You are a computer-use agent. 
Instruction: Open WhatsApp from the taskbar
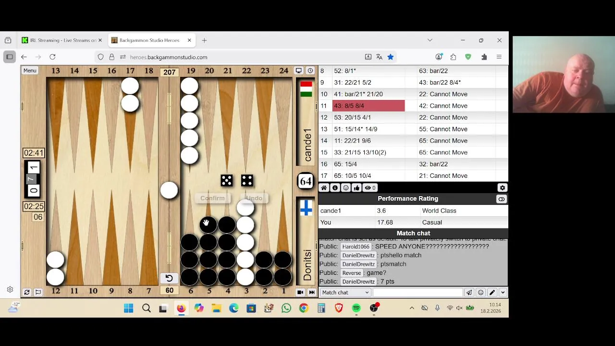click(286, 308)
